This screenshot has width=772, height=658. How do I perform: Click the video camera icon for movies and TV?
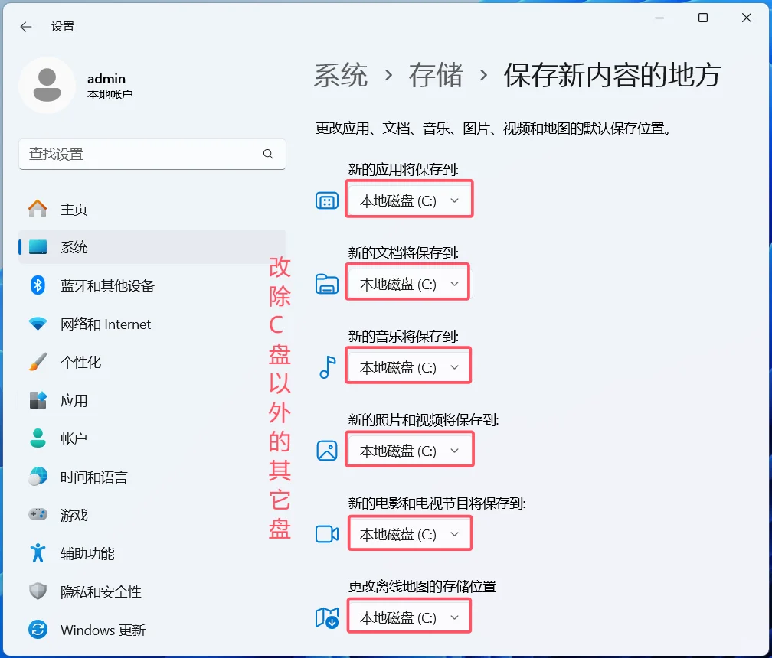[x=327, y=533]
